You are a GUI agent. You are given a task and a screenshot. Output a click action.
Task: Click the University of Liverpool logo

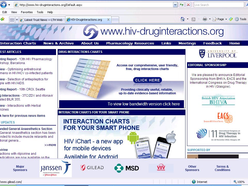[x=218, y=54]
